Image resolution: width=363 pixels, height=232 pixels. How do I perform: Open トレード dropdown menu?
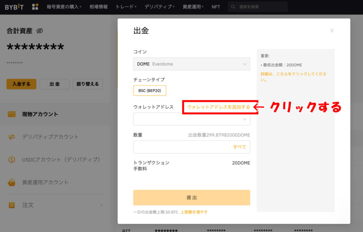coord(126,7)
